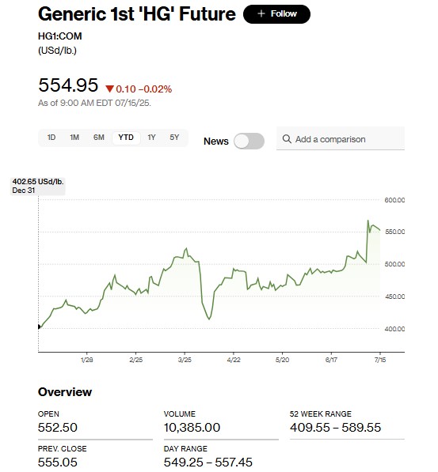438x472 pixels.
Task: Switch chart to 6M range
Action: 99,138
